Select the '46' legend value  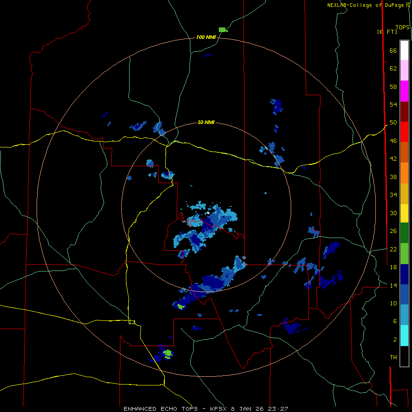[393, 141]
